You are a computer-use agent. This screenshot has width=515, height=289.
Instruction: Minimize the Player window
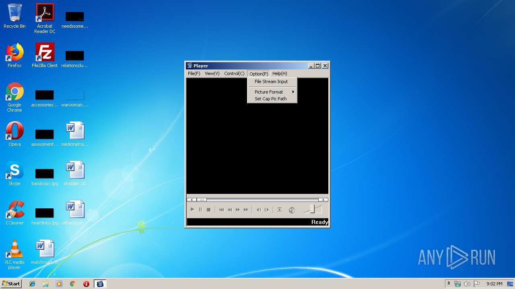[x=311, y=66]
